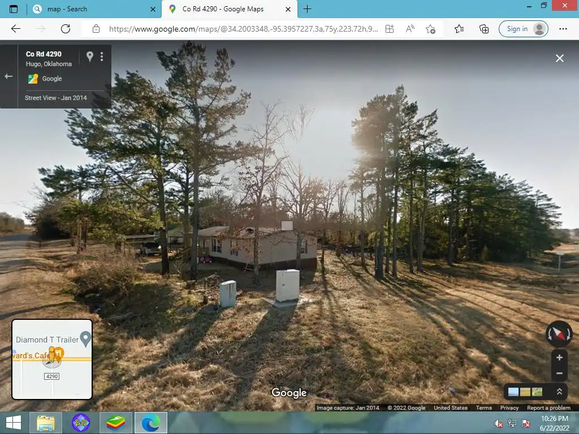
Task: Go back using the browser back arrow
Action: pyautogui.click(x=15, y=29)
